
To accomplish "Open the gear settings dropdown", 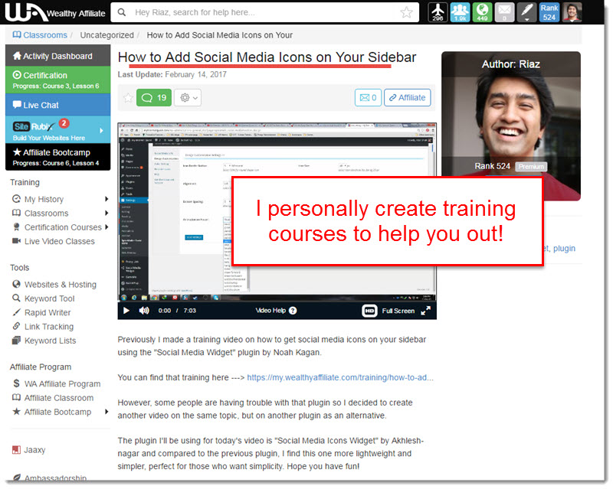I will [188, 98].
